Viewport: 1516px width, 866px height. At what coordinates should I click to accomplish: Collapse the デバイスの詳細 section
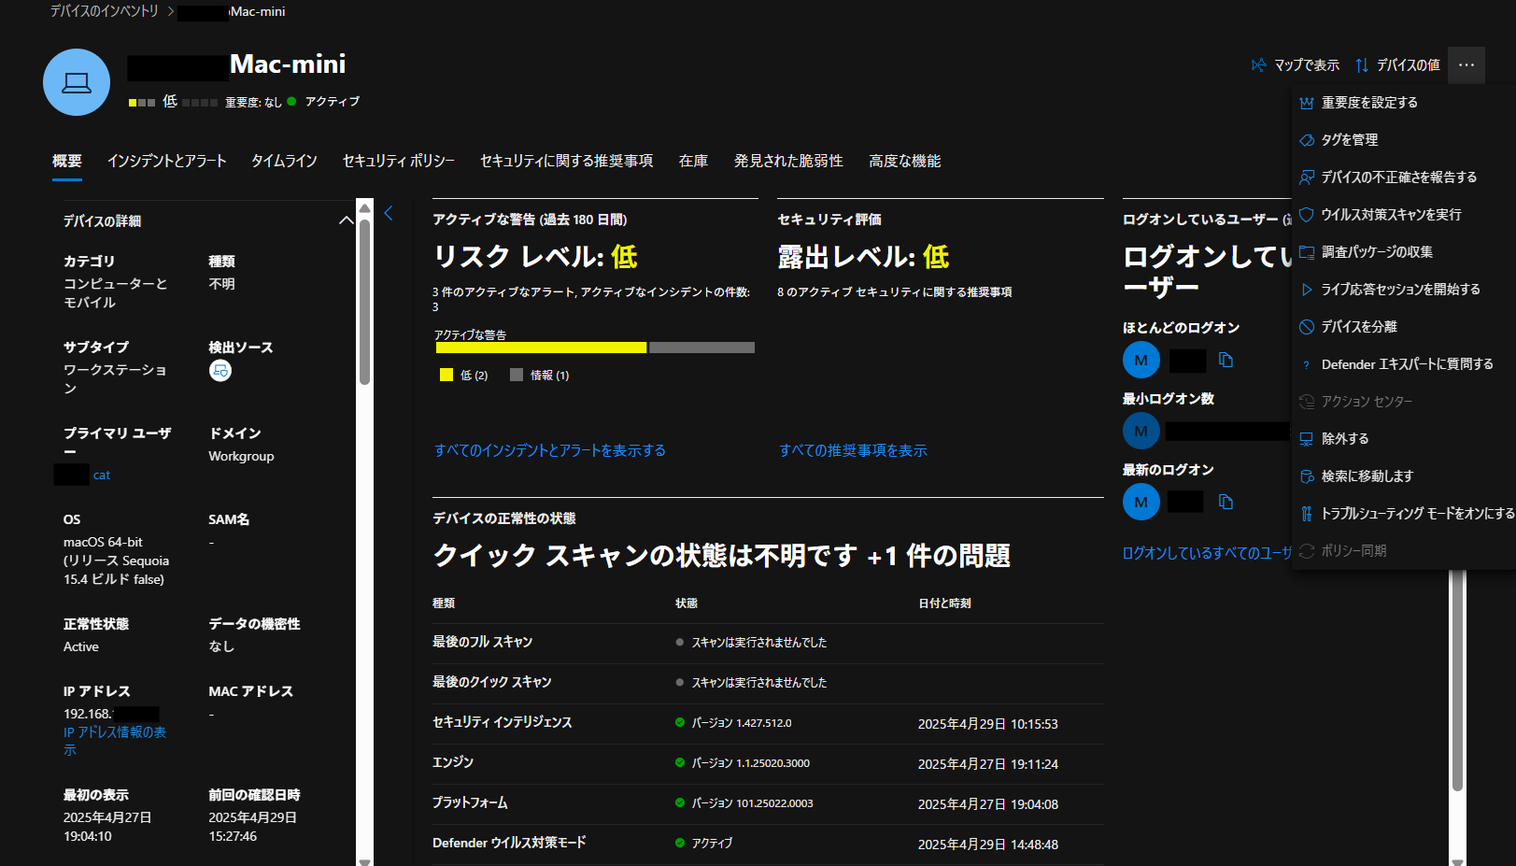coord(347,221)
